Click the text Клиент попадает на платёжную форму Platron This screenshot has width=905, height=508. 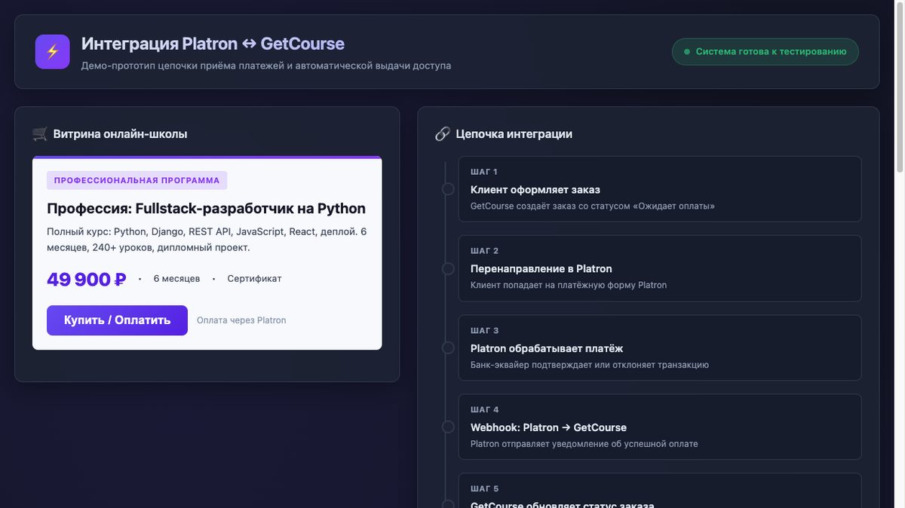click(x=569, y=285)
